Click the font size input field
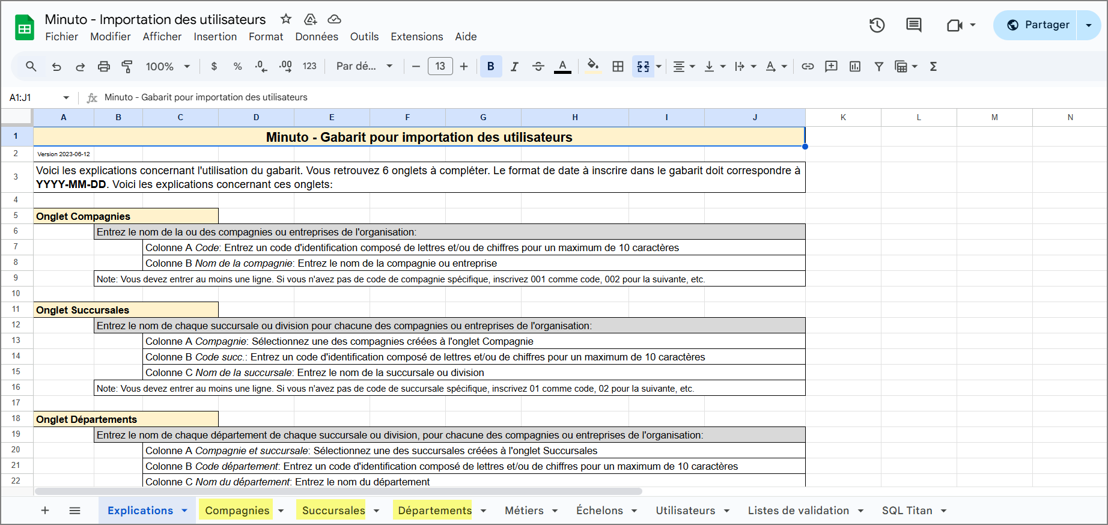Viewport: 1108px width, 525px height. [440, 67]
